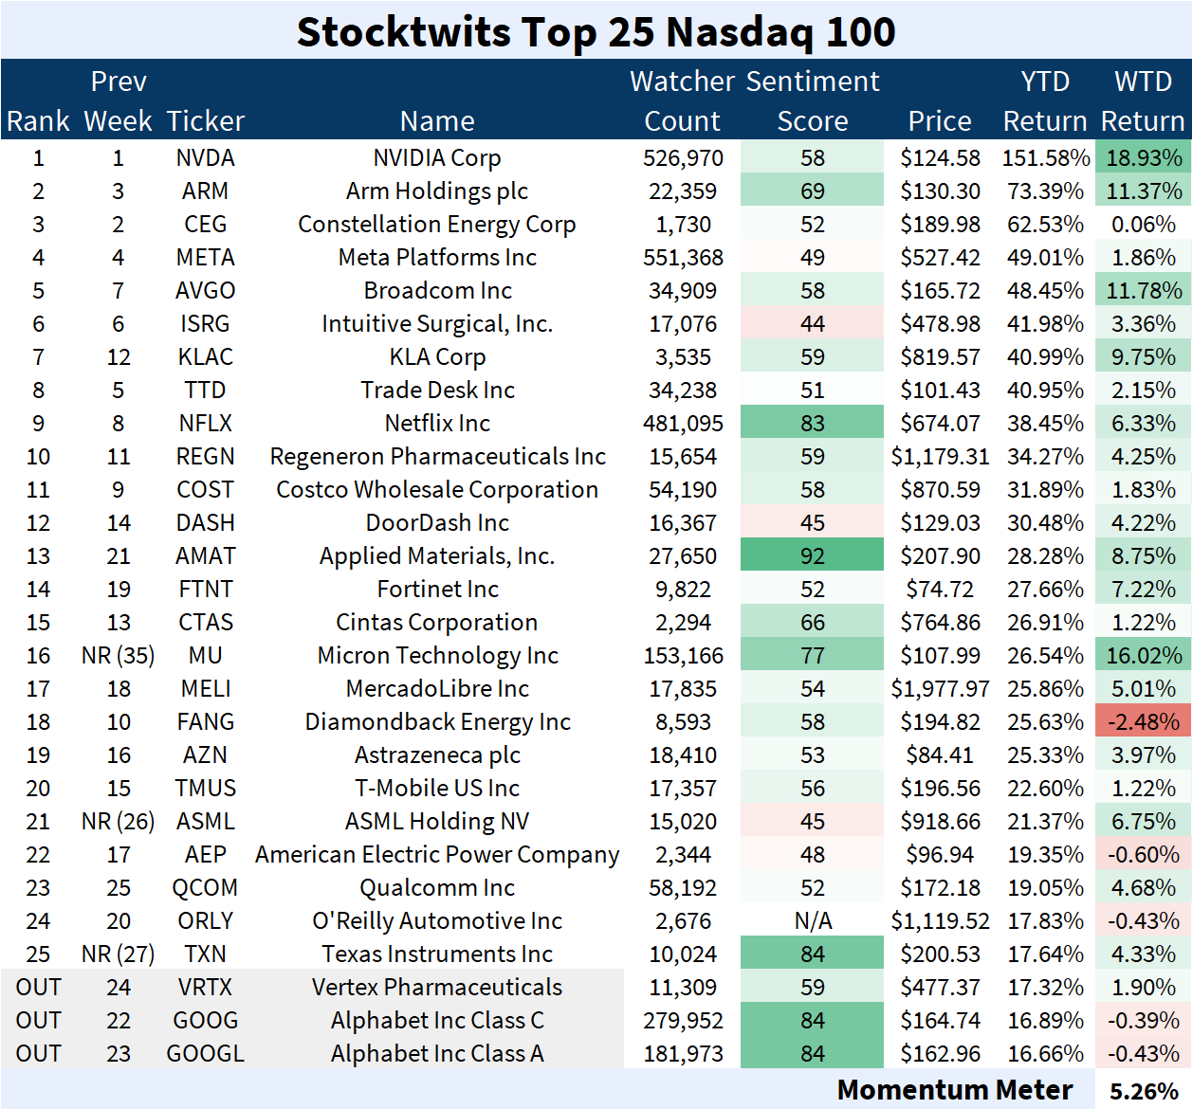
Task: Click MercadoLibre's price $1,977.97
Action: pyautogui.click(x=939, y=689)
